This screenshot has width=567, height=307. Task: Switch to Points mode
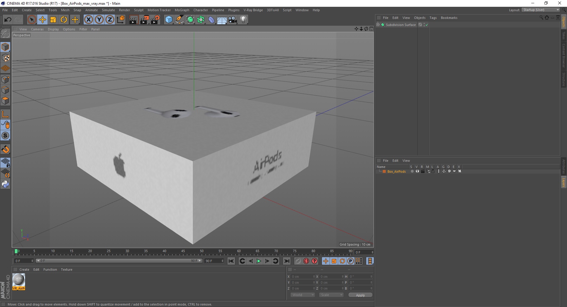click(5, 79)
